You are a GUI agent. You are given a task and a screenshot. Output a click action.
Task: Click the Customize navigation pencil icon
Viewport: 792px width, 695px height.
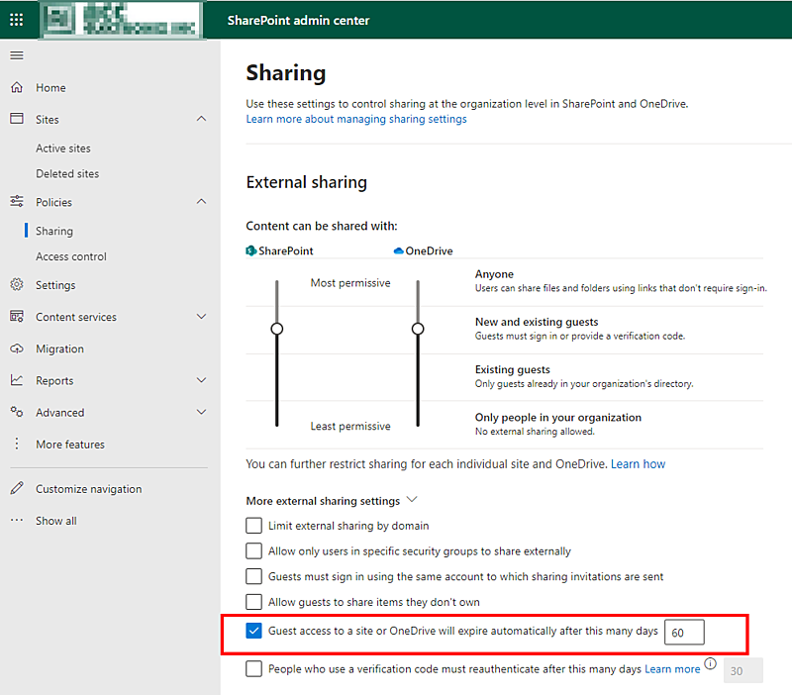click(16, 488)
